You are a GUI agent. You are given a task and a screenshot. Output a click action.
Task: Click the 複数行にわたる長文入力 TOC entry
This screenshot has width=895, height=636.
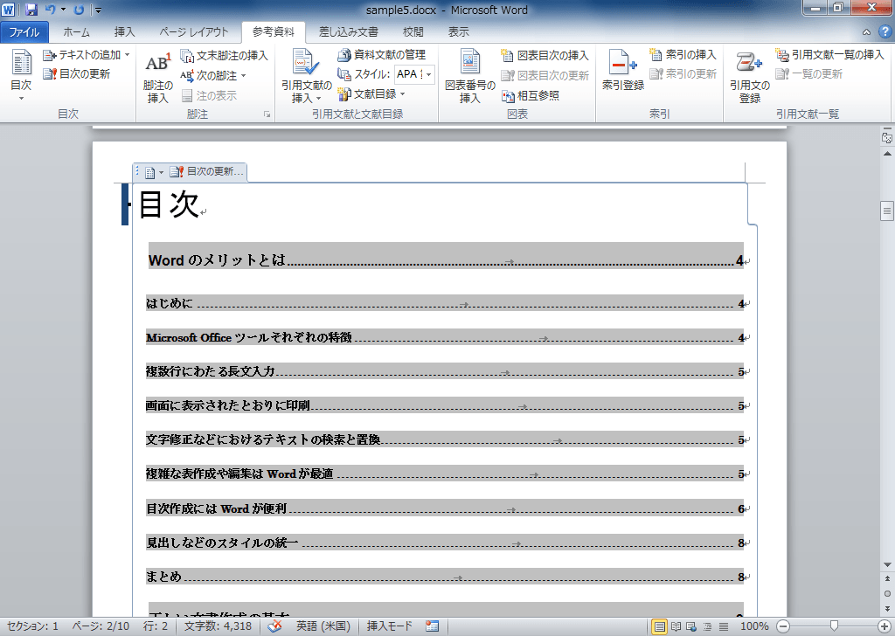click(445, 371)
